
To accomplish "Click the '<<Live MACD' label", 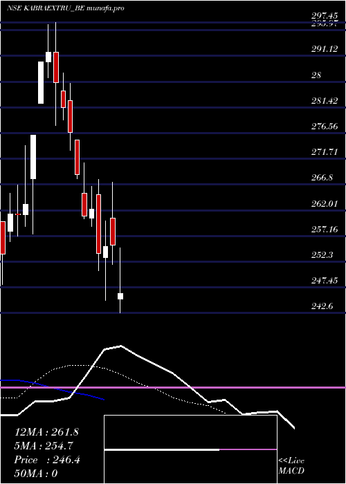I will pos(291,466).
